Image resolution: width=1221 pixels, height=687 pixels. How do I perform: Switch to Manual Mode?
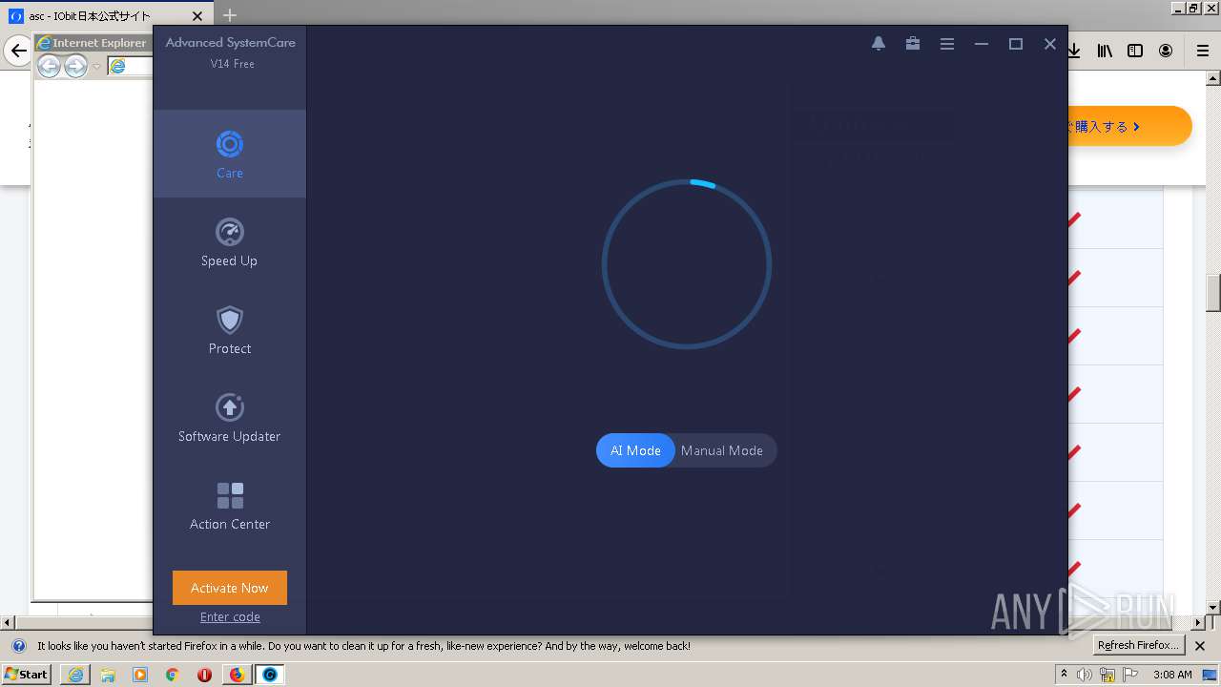723,450
